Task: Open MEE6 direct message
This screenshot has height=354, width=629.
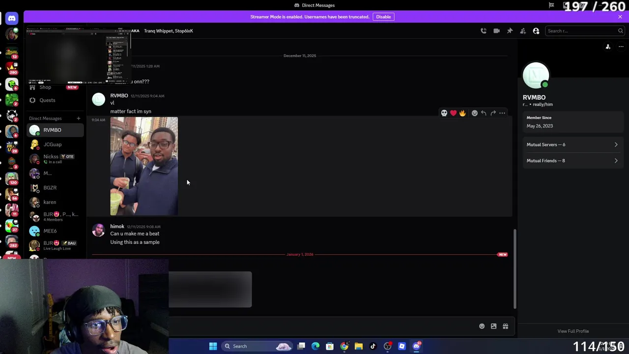Action: tap(55, 231)
